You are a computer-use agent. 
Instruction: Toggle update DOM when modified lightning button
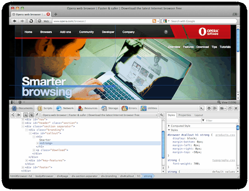pos(37,115)
